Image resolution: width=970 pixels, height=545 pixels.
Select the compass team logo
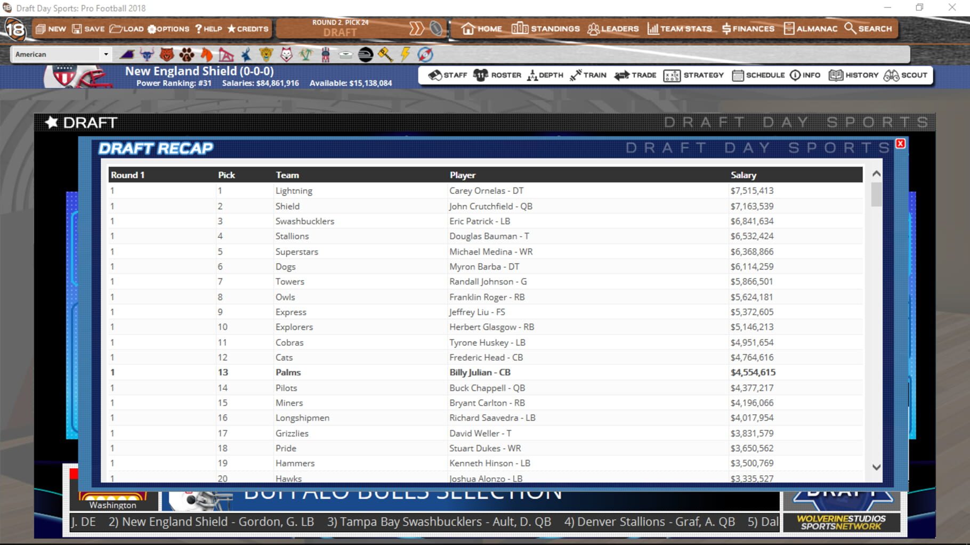point(425,54)
